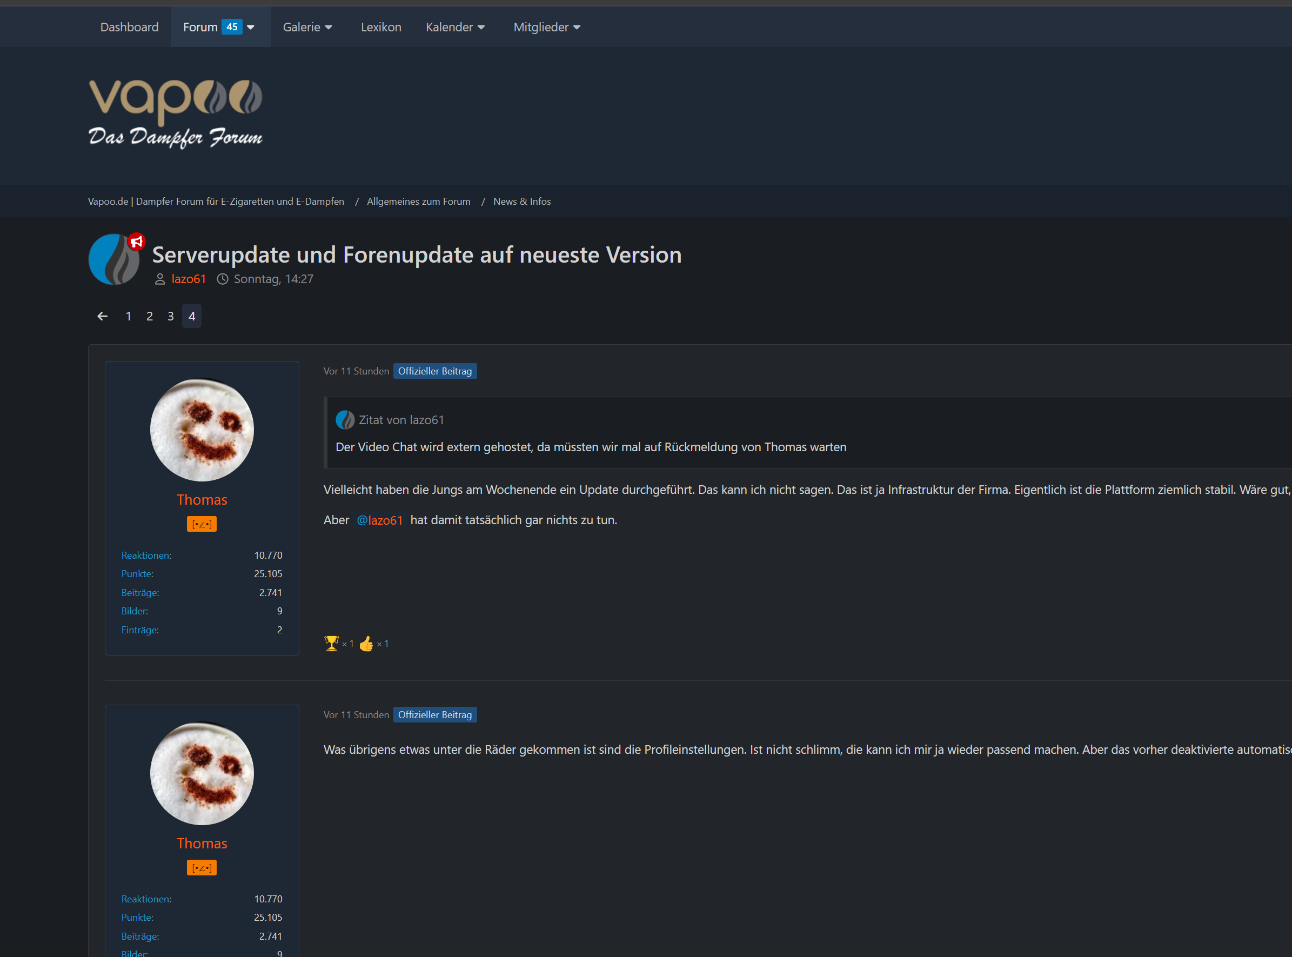1292x957 pixels.
Task: Click the thread starter avatar with megaphone badge
Action: click(x=115, y=259)
